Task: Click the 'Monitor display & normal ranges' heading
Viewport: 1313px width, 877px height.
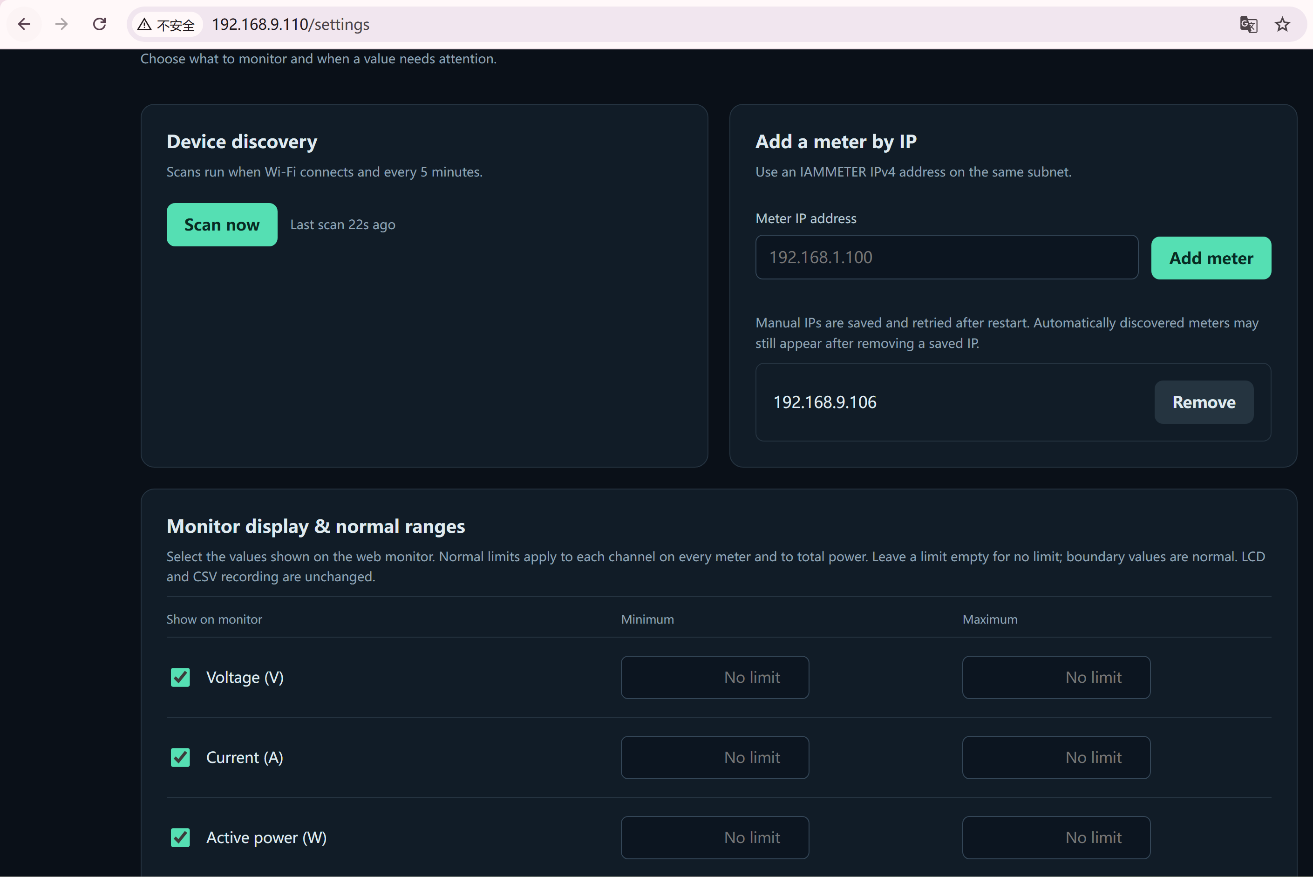Action: point(315,526)
